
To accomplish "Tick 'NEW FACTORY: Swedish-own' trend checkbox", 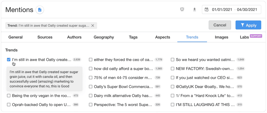I will 173,69.
